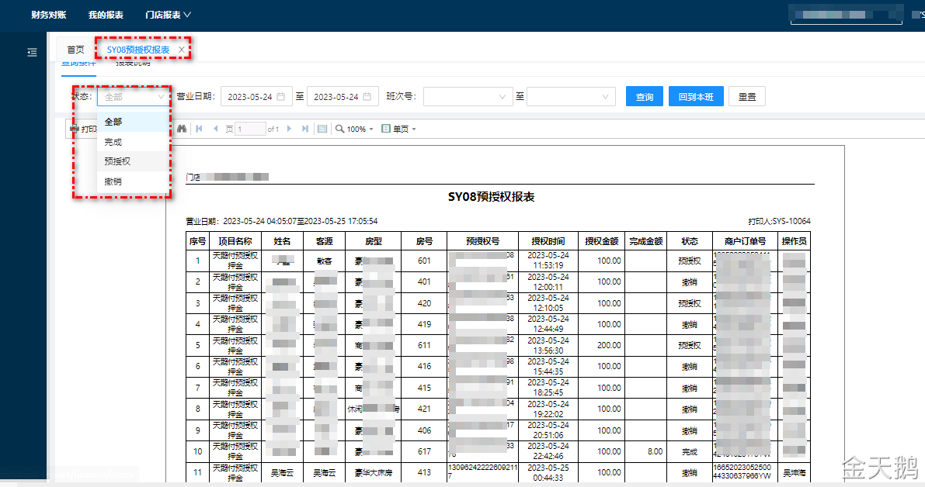
Task: Go to first page of report
Action: [200, 129]
